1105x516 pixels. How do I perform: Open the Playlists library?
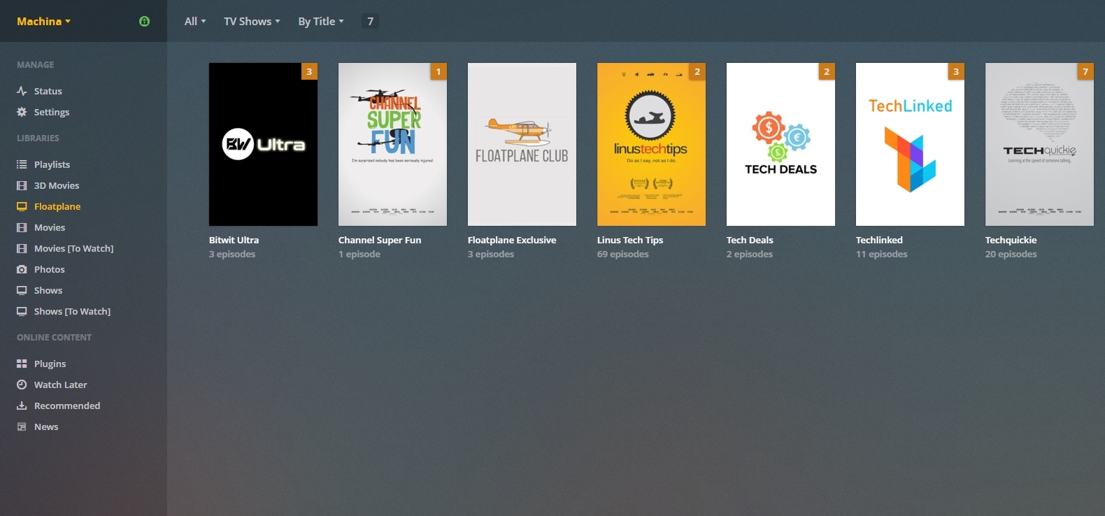point(52,164)
